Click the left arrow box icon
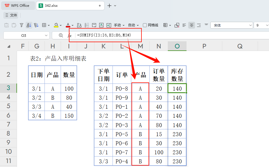 [109, 25]
